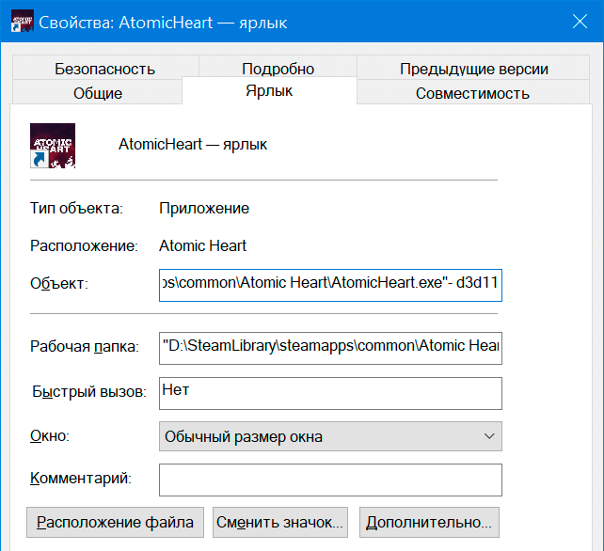Click into the Рабочая папка field

[330, 348]
